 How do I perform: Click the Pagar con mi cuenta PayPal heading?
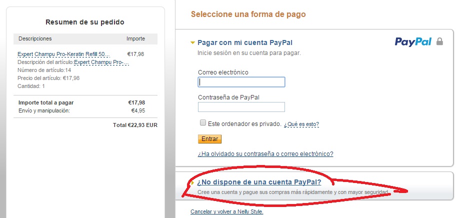(245, 43)
